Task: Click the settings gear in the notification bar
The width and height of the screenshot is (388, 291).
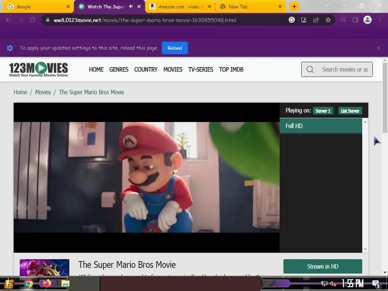Action: tap(10, 48)
